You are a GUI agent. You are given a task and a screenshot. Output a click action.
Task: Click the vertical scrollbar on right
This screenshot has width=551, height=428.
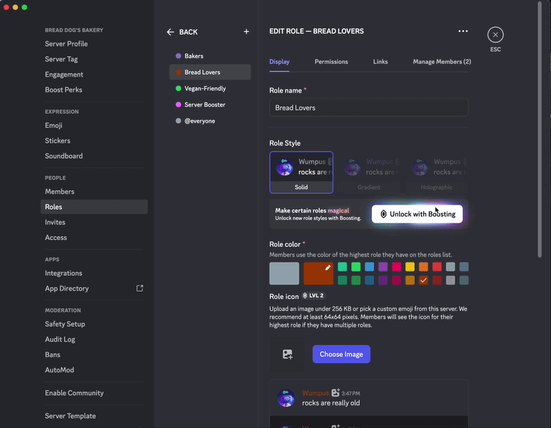(540, 130)
